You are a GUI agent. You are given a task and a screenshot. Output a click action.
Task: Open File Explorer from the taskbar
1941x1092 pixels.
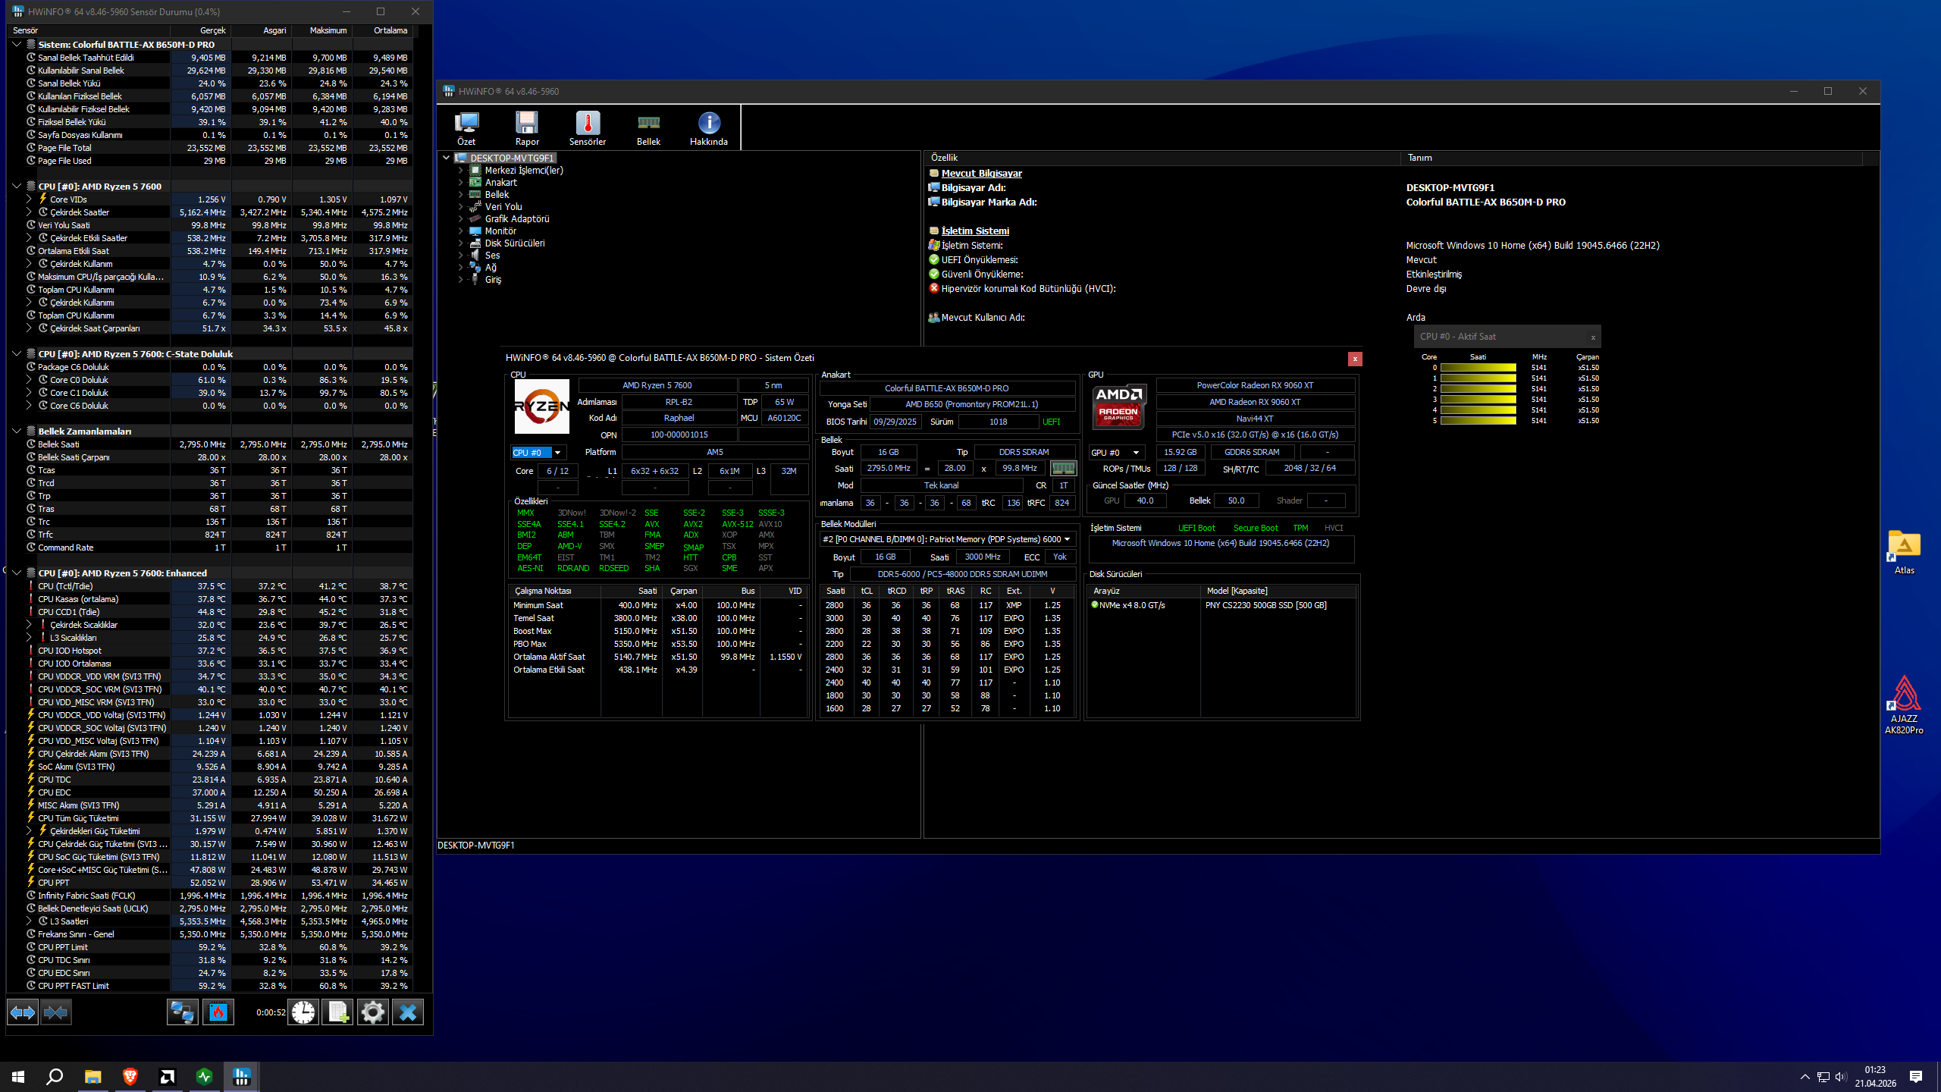pyautogui.click(x=93, y=1076)
